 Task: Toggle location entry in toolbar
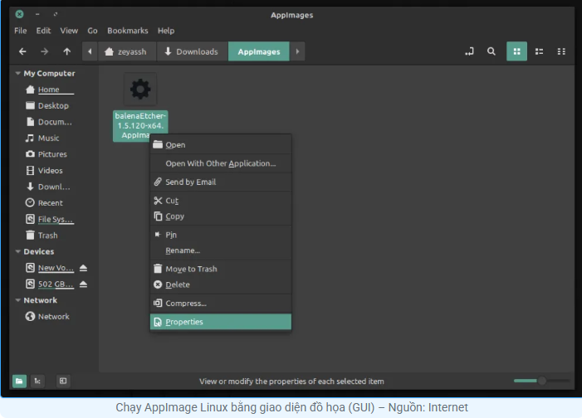[469, 51]
